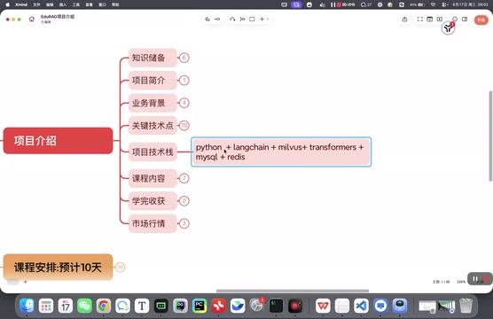This screenshot has width=493, height=319.
Task: Select the current sheet tab at bottom
Action: (13, 282)
